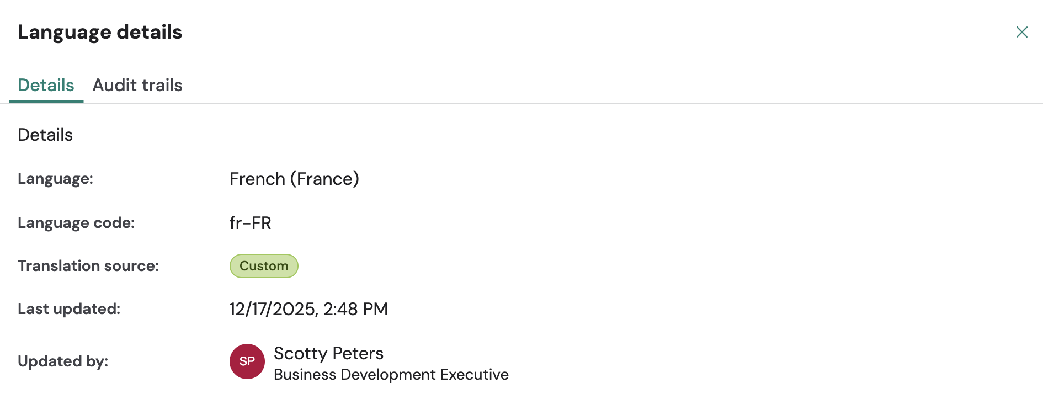Click the 12/17/2025 date value

tap(273, 309)
